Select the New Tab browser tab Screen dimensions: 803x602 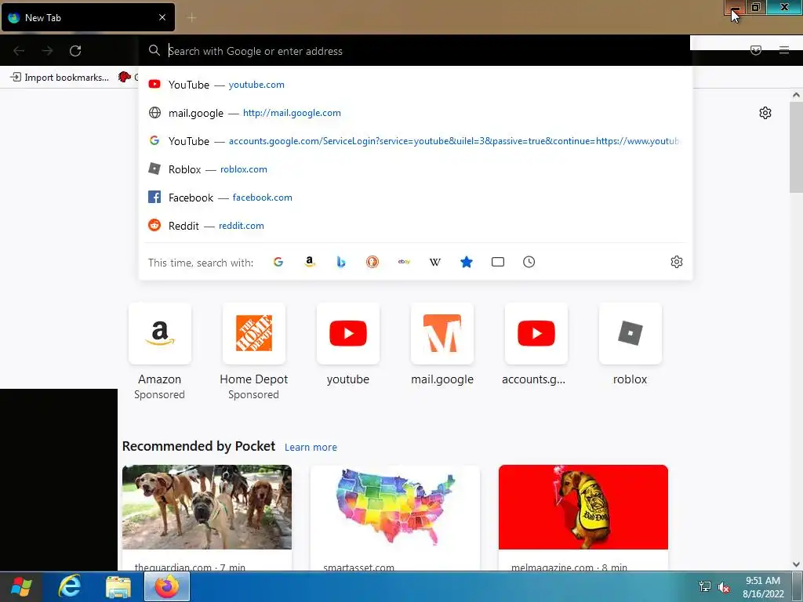click(88, 17)
